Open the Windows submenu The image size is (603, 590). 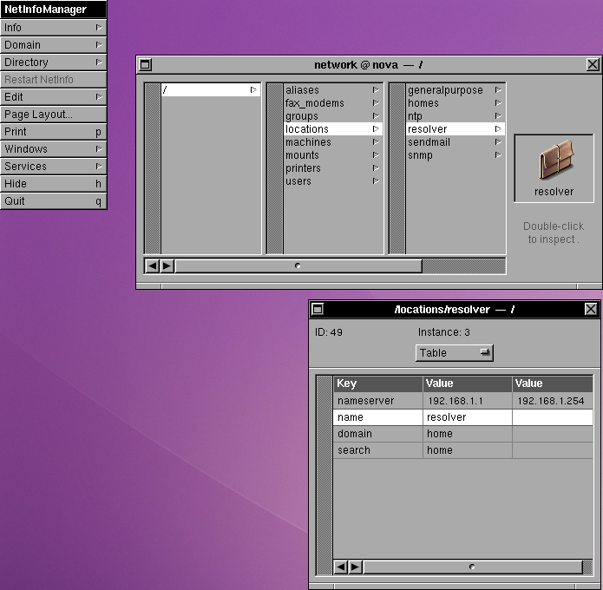point(52,149)
